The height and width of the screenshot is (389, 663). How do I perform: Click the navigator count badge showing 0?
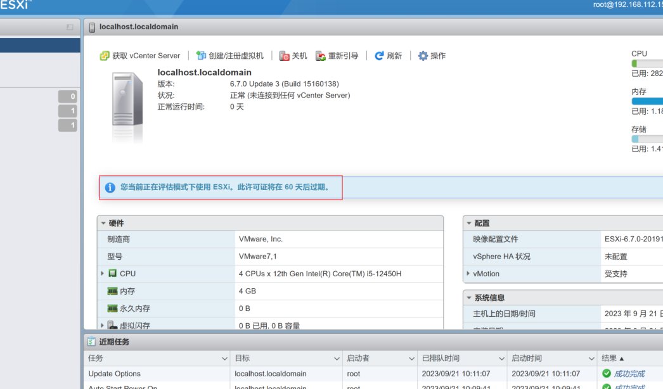tap(68, 96)
